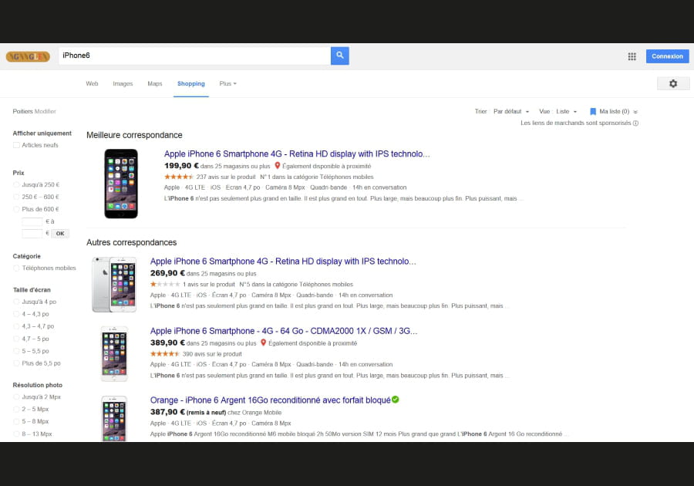Screen dimensions: 694x486
Task: Click the Connexion button
Action: tap(667, 56)
